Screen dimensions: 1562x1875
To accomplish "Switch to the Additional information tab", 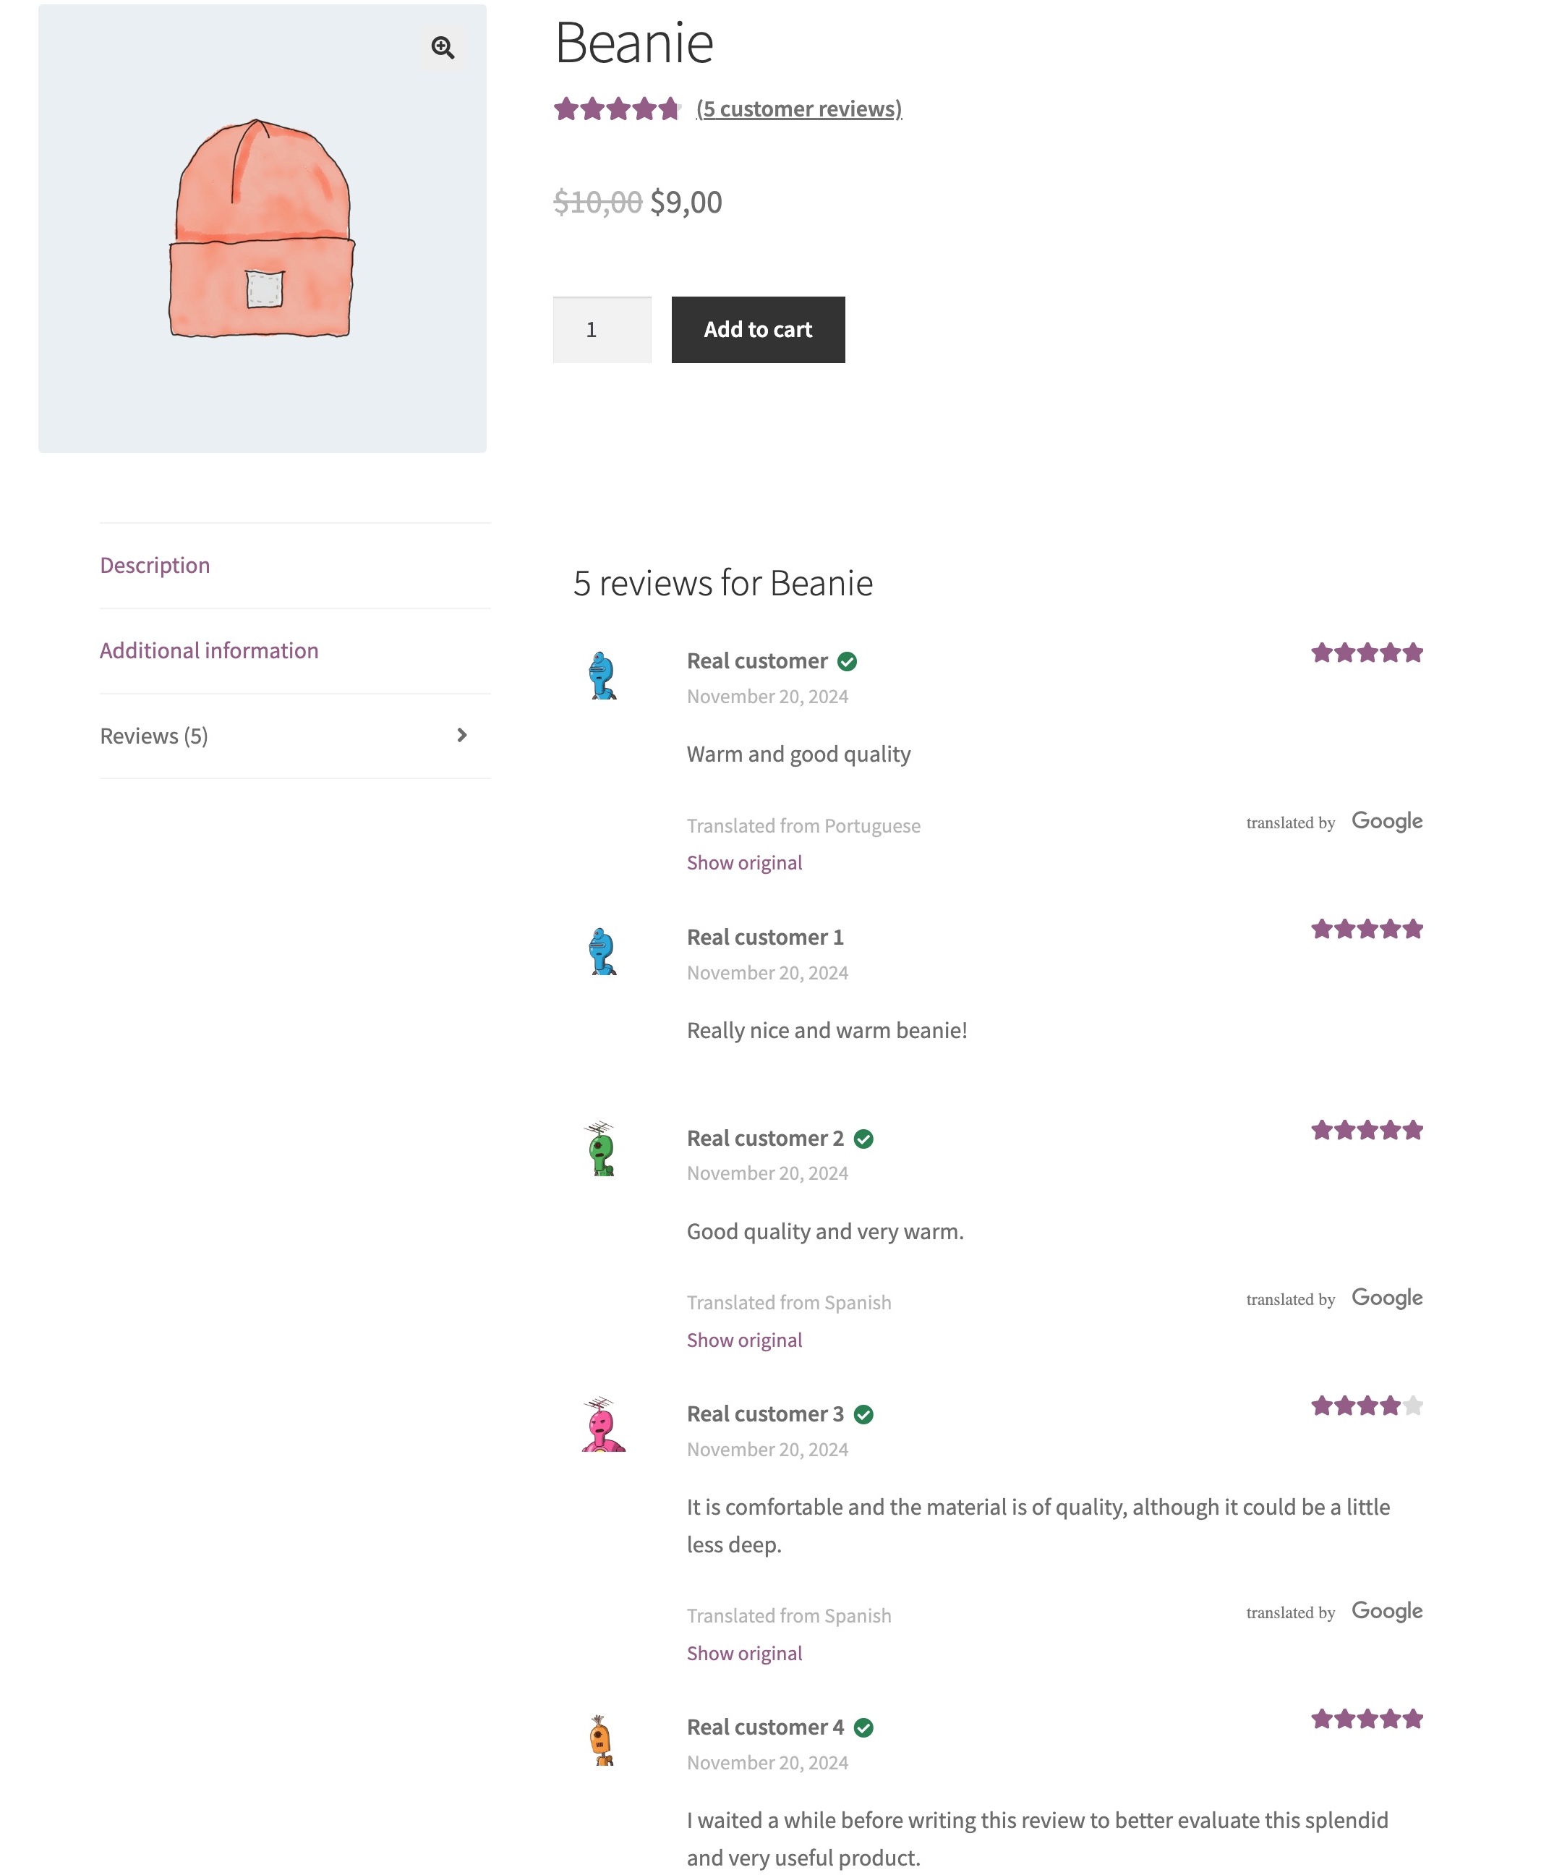I will (209, 650).
